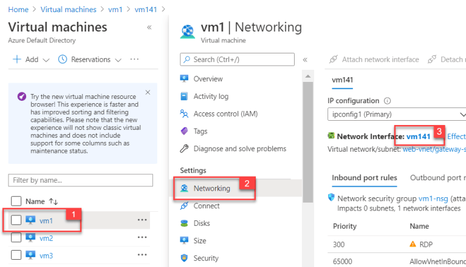
Task: Open web-vnet/gateway subnet link
Action: (x=434, y=149)
